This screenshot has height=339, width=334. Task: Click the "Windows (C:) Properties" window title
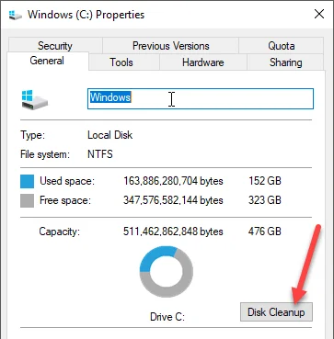[x=86, y=15]
